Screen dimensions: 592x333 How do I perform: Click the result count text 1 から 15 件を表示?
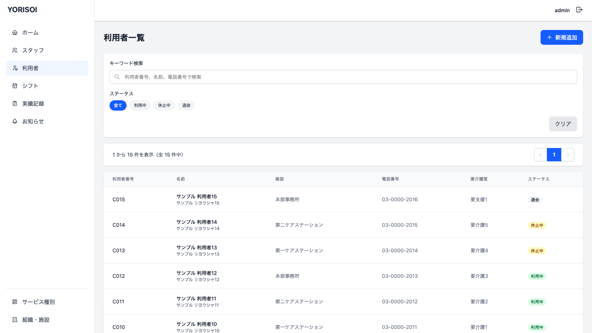click(x=133, y=155)
